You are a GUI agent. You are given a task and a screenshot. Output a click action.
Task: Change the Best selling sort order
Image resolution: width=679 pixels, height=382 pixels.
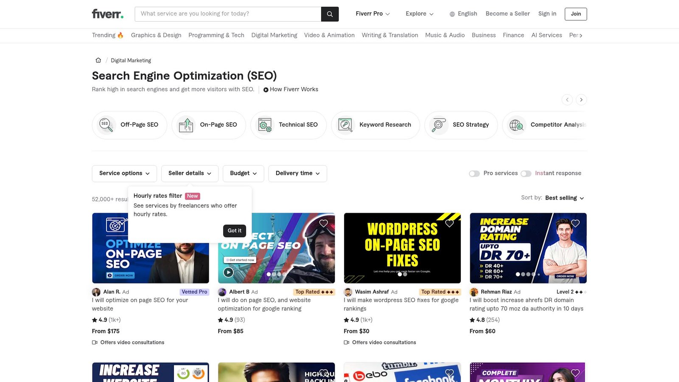[564, 198]
